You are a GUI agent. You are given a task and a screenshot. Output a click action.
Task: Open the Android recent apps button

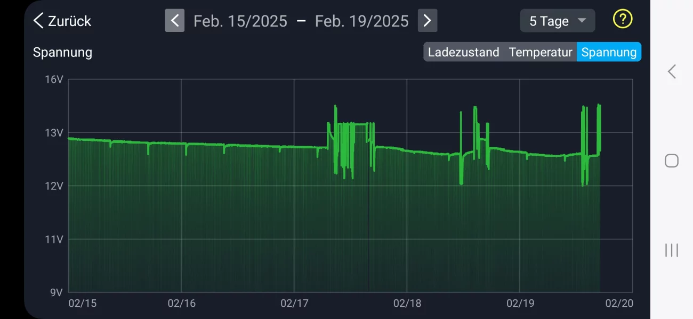point(671,250)
